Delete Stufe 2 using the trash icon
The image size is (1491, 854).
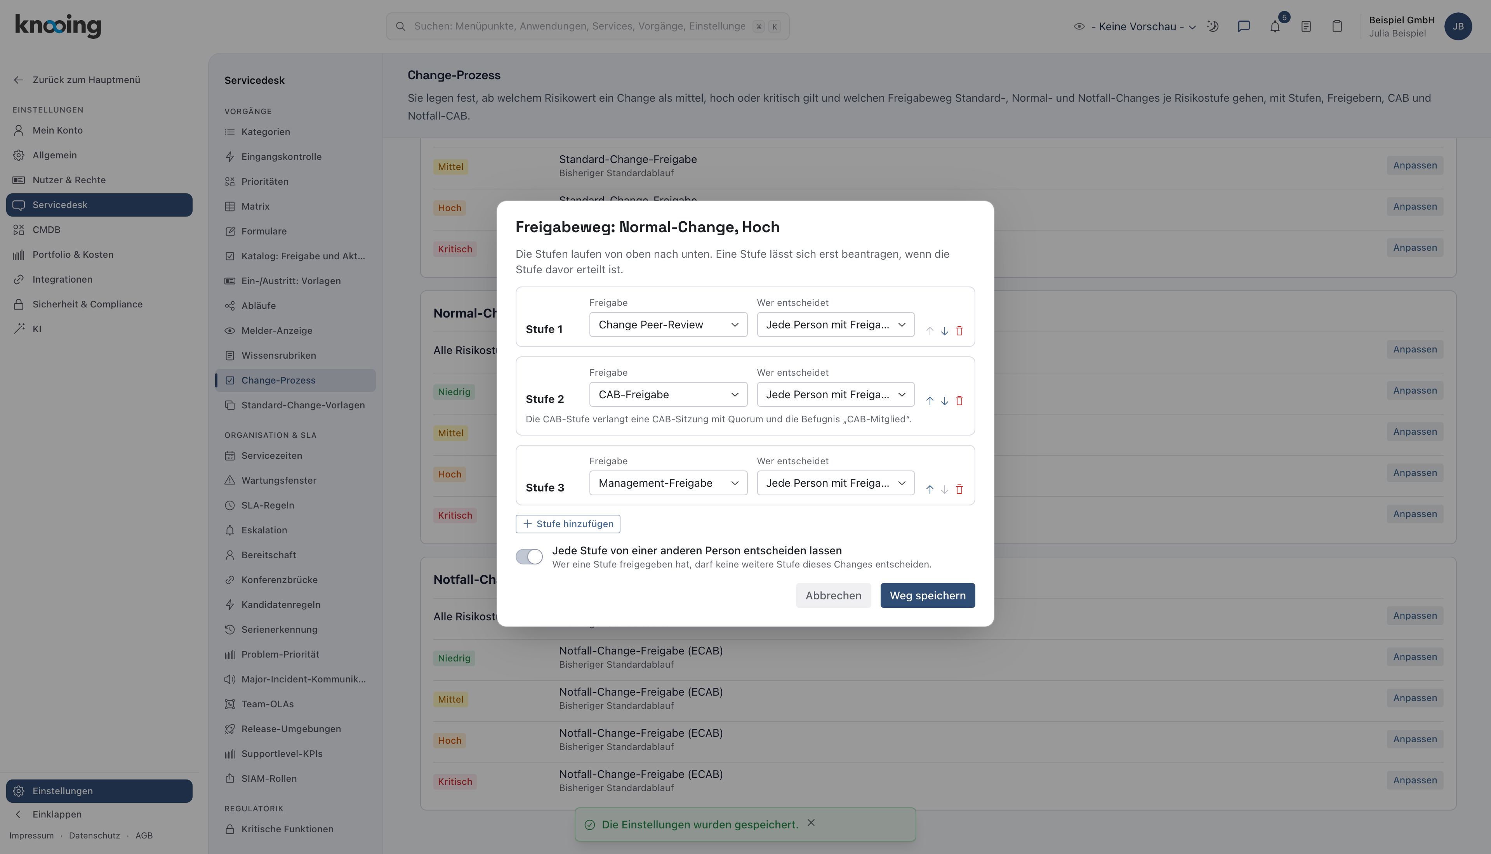(x=959, y=401)
